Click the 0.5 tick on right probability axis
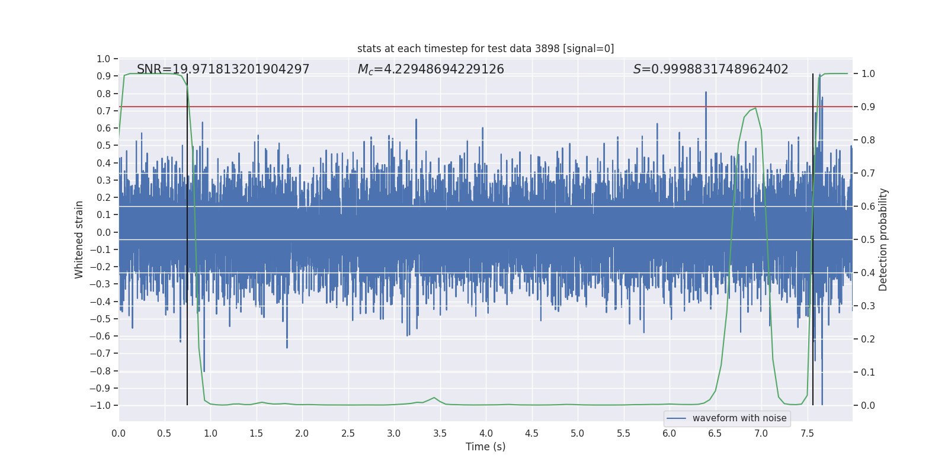Image resolution: width=948 pixels, height=474 pixels. click(868, 239)
